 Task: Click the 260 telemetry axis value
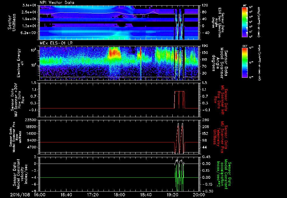pyautogui.click(x=205, y=120)
